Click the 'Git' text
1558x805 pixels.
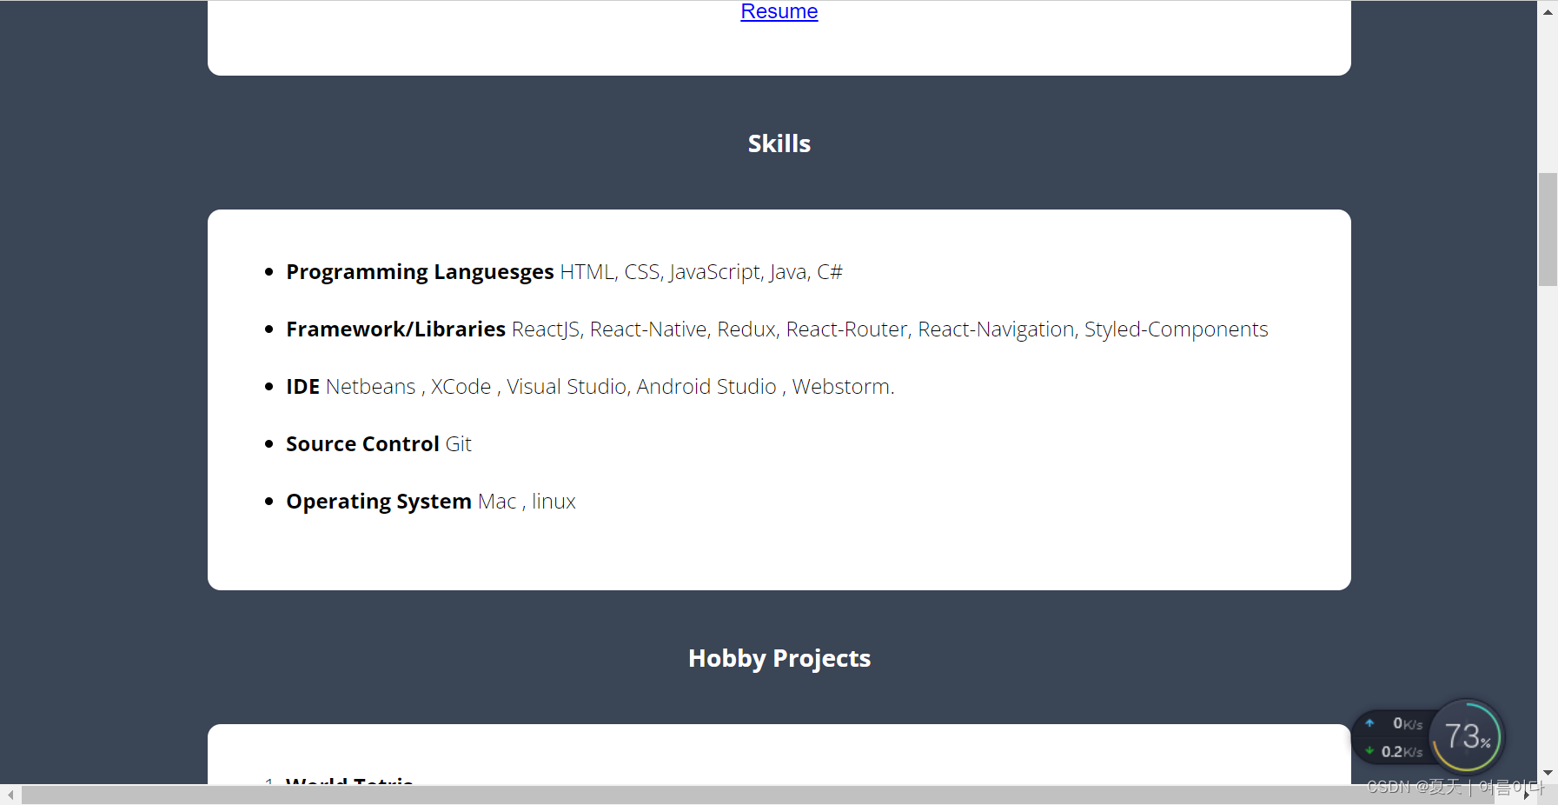[459, 444]
